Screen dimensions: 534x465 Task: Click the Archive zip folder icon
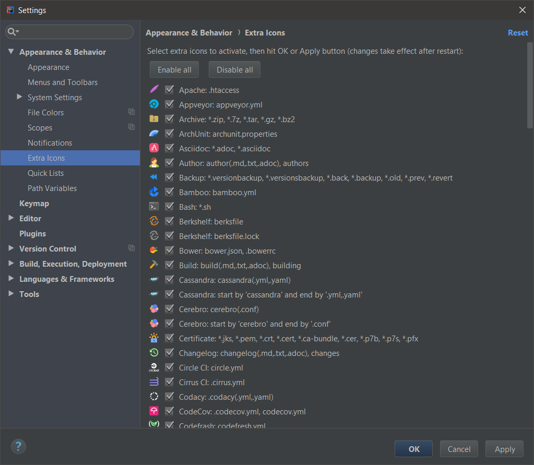tap(154, 119)
